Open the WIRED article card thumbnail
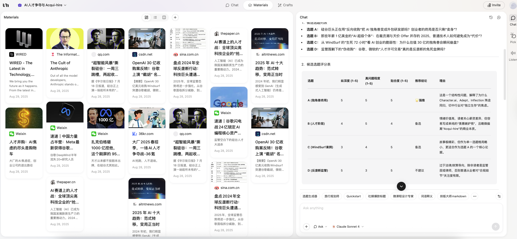 (x=24, y=38)
